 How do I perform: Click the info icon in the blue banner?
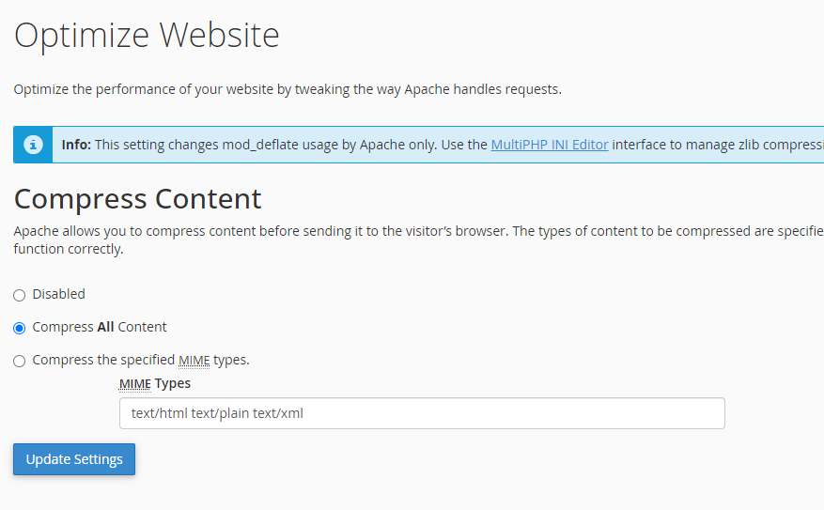[x=33, y=145]
